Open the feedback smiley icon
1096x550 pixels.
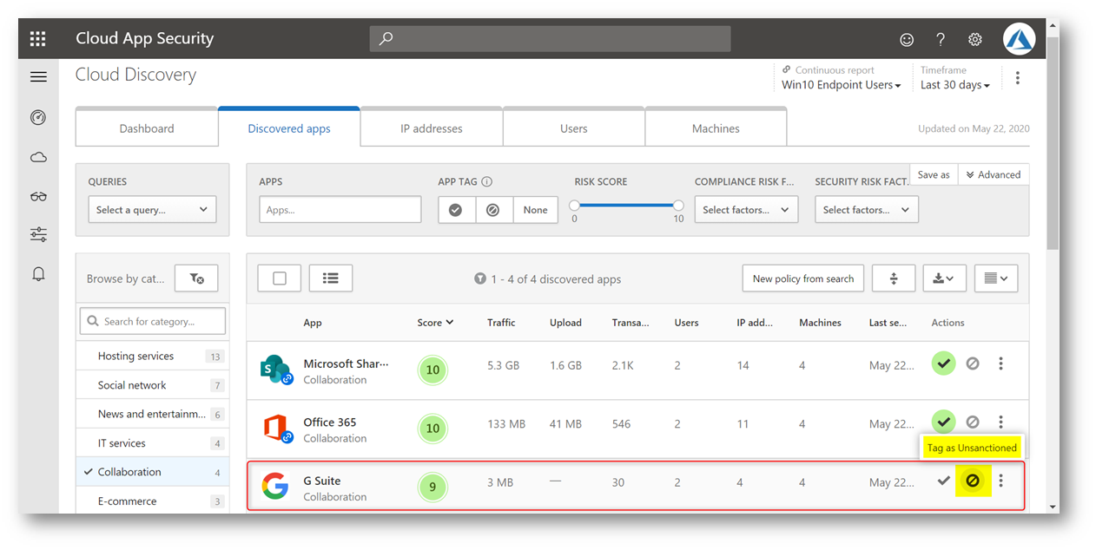pyautogui.click(x=907, y=39)
